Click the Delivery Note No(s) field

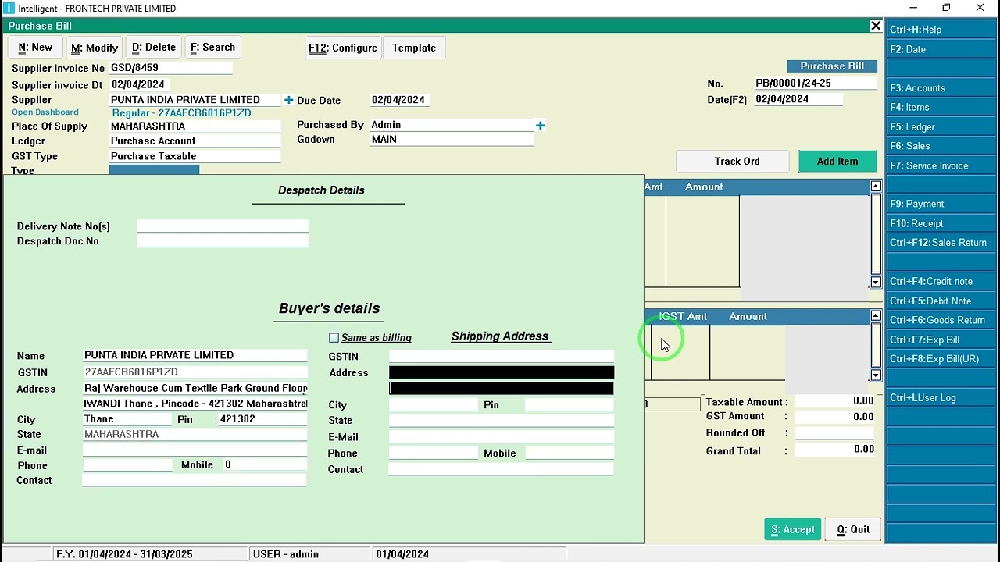coord(223,226)
